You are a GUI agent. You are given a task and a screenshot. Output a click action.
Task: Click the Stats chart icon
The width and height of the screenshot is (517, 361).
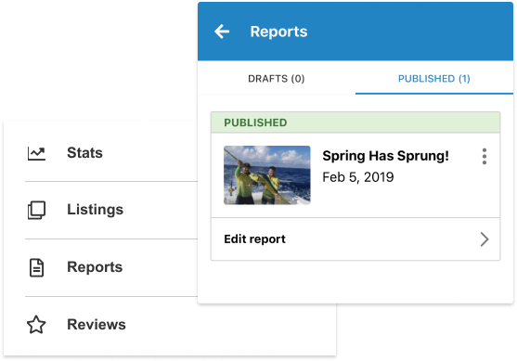click(36, 153)
